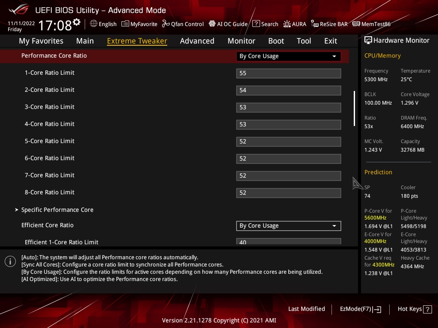Click the 1-Core Ratio Limit field

[x=289, y=73]
